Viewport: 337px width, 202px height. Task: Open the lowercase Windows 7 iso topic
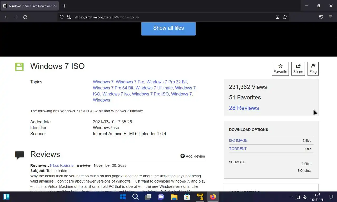pos(116,94)
